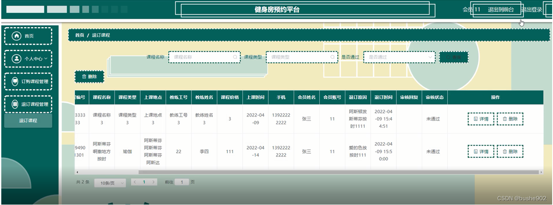Click the 审核状态 column header
This screenshot has height=205, width=553.
coord(435,97)
